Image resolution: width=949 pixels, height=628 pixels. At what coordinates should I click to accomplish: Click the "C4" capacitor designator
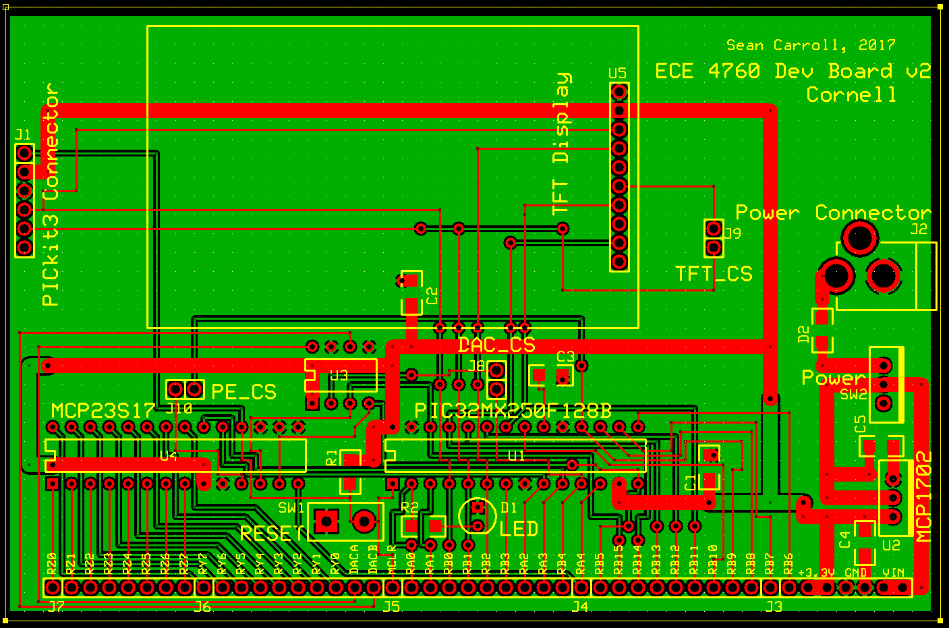[844, 540]
